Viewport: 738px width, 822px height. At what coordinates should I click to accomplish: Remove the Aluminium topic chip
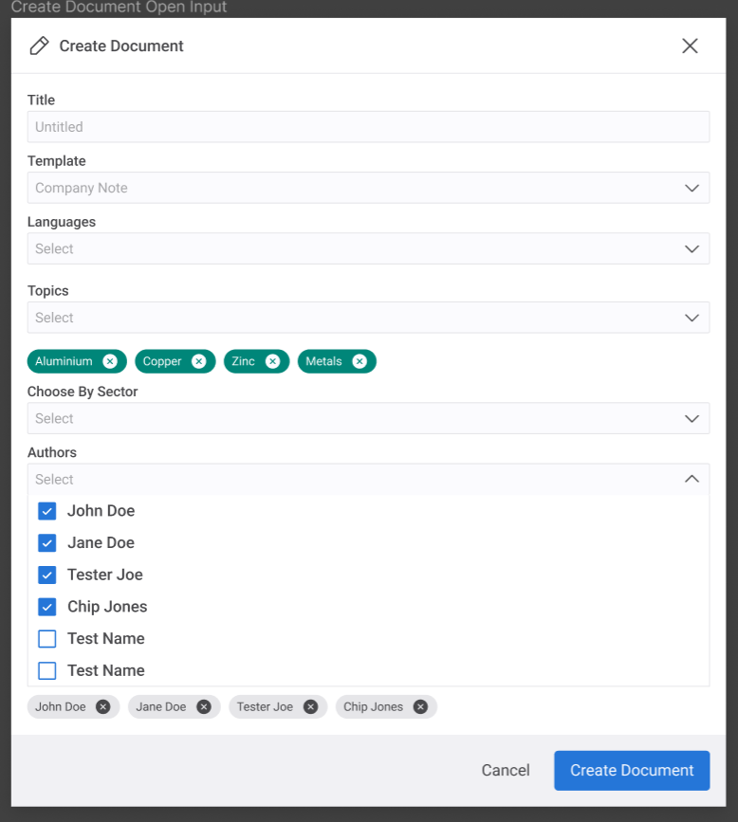pyautogui.click(x=110, y=361)
